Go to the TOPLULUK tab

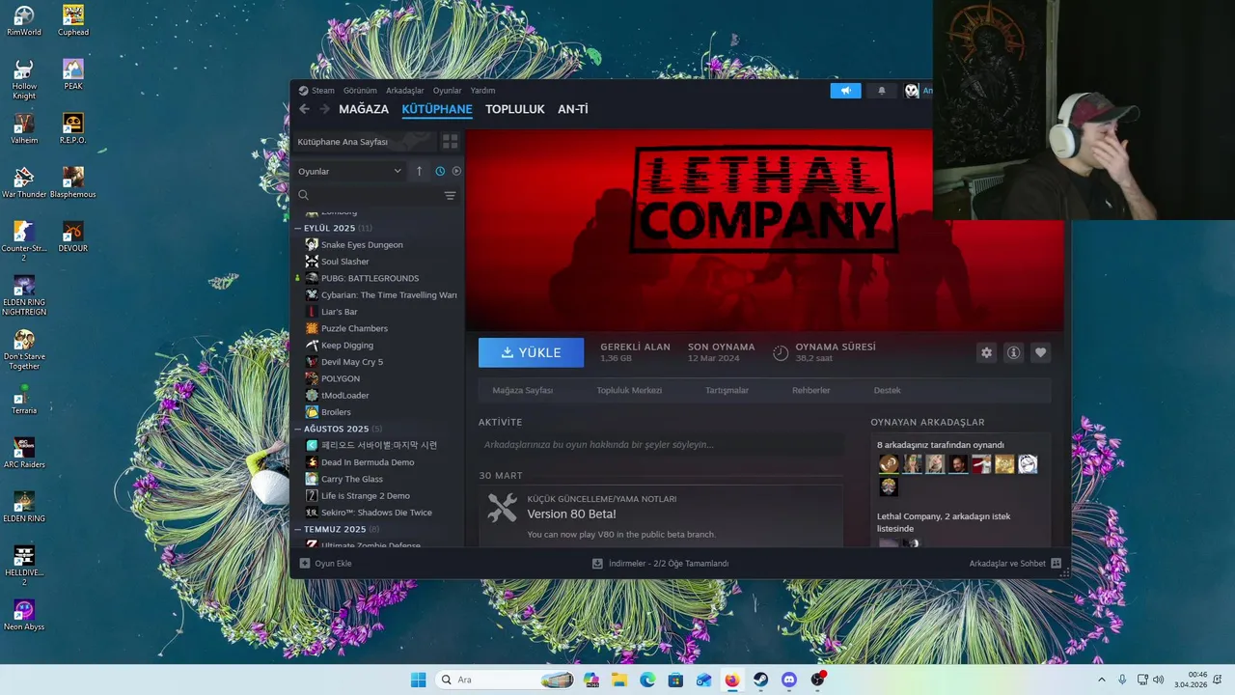coord(515,109)
